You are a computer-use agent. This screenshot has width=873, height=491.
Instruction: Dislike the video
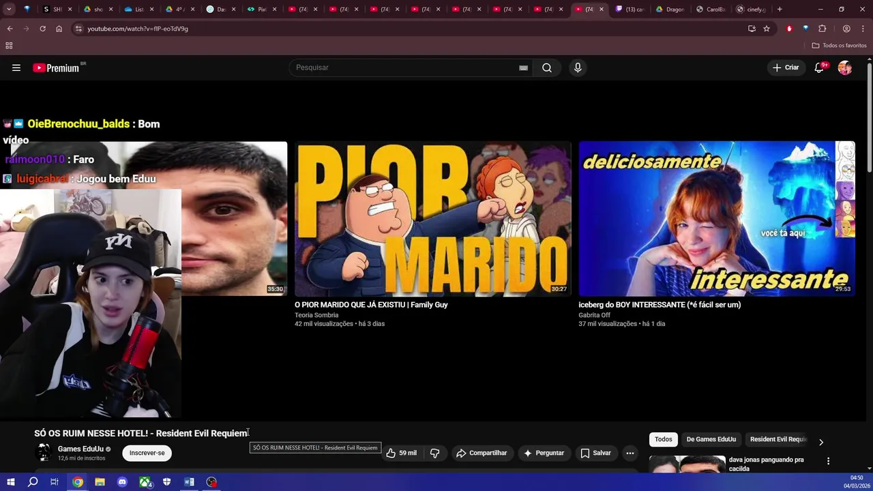pos(434,453)
